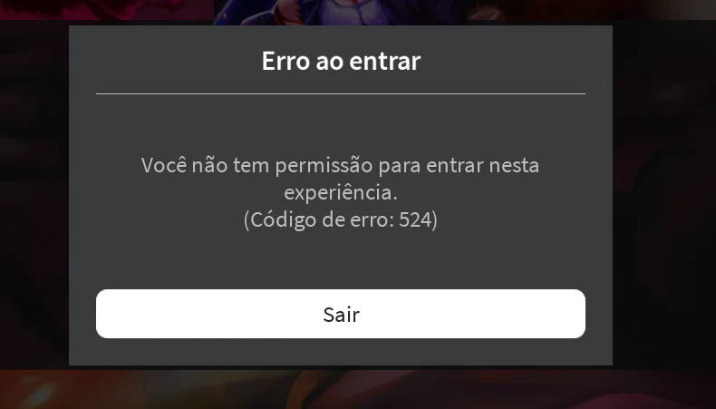Click the pink artwork at the top-left corner
The image size is (716, 409).
[105, 9]
